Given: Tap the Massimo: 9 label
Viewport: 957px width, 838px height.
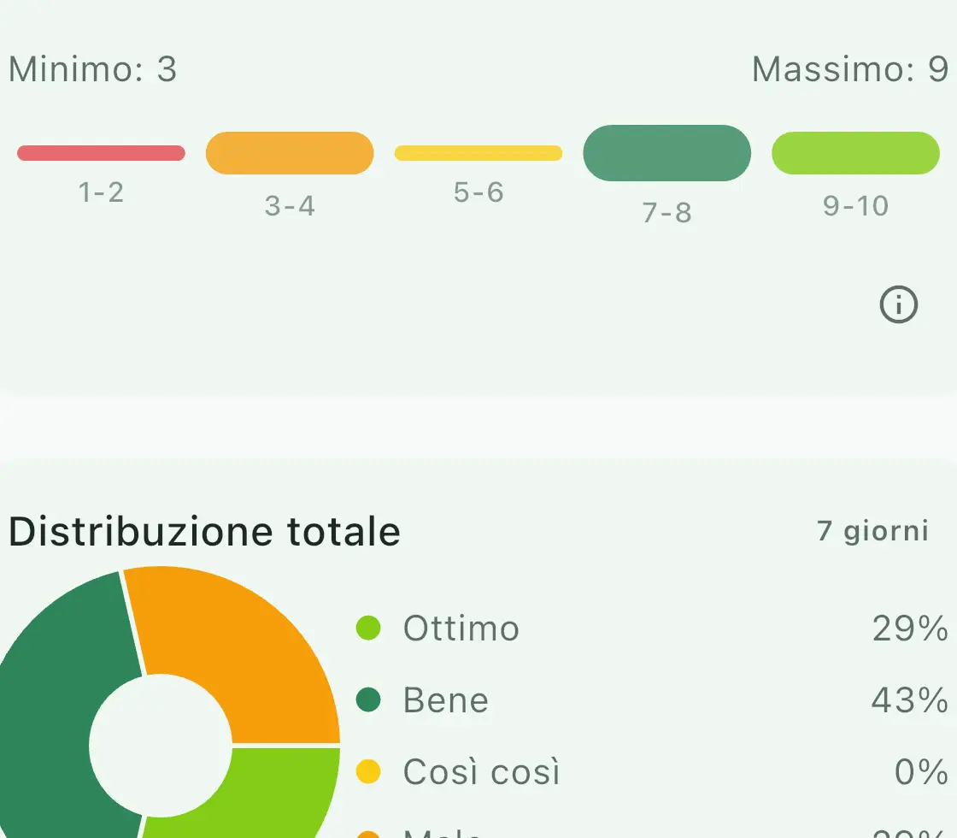Looking at the screenshot, I should pos(849,69).
